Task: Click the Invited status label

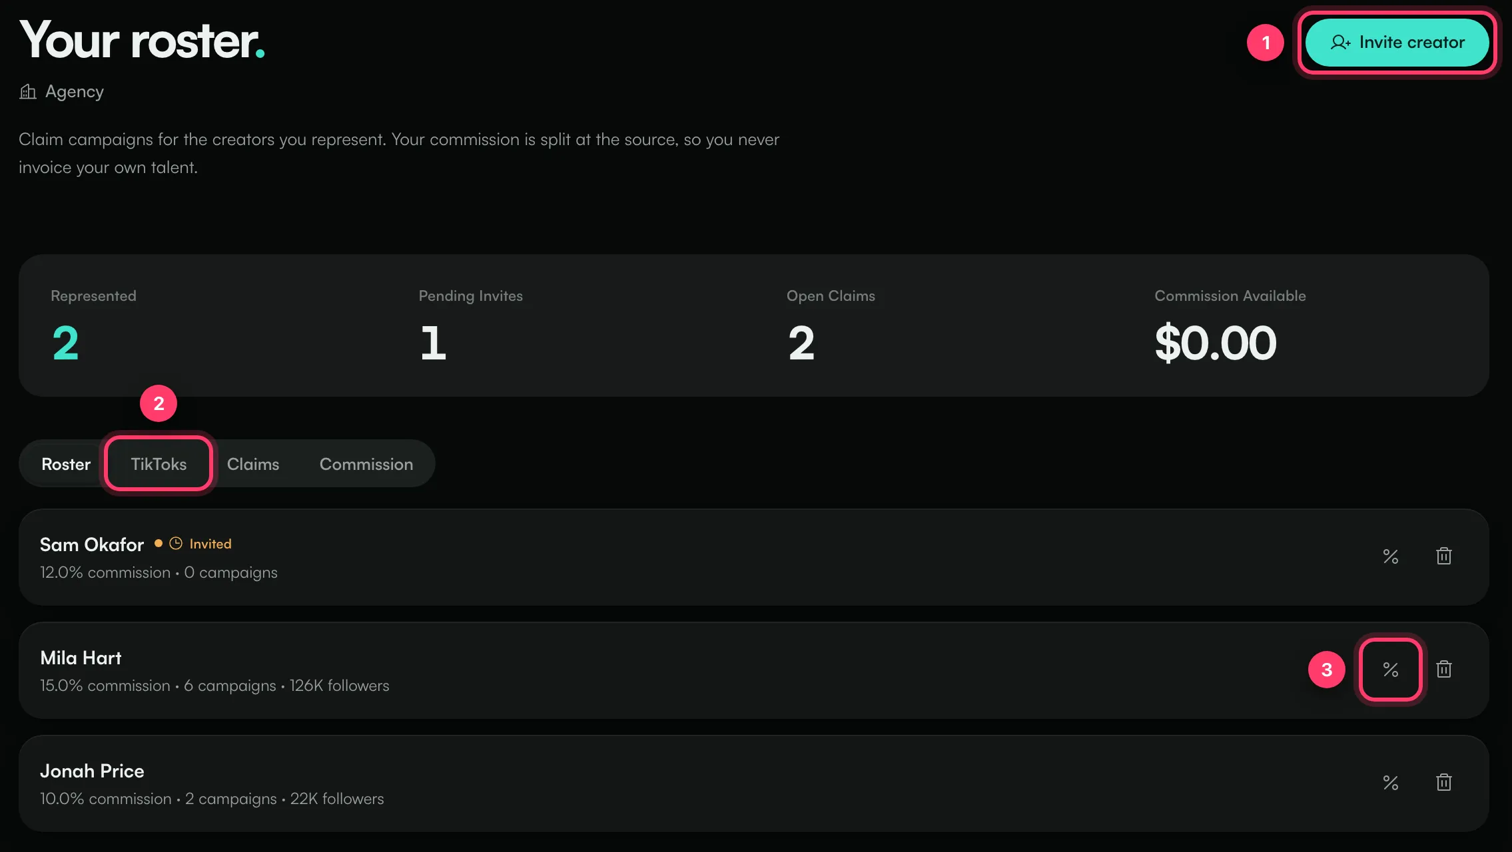Action: pos(210,544)
